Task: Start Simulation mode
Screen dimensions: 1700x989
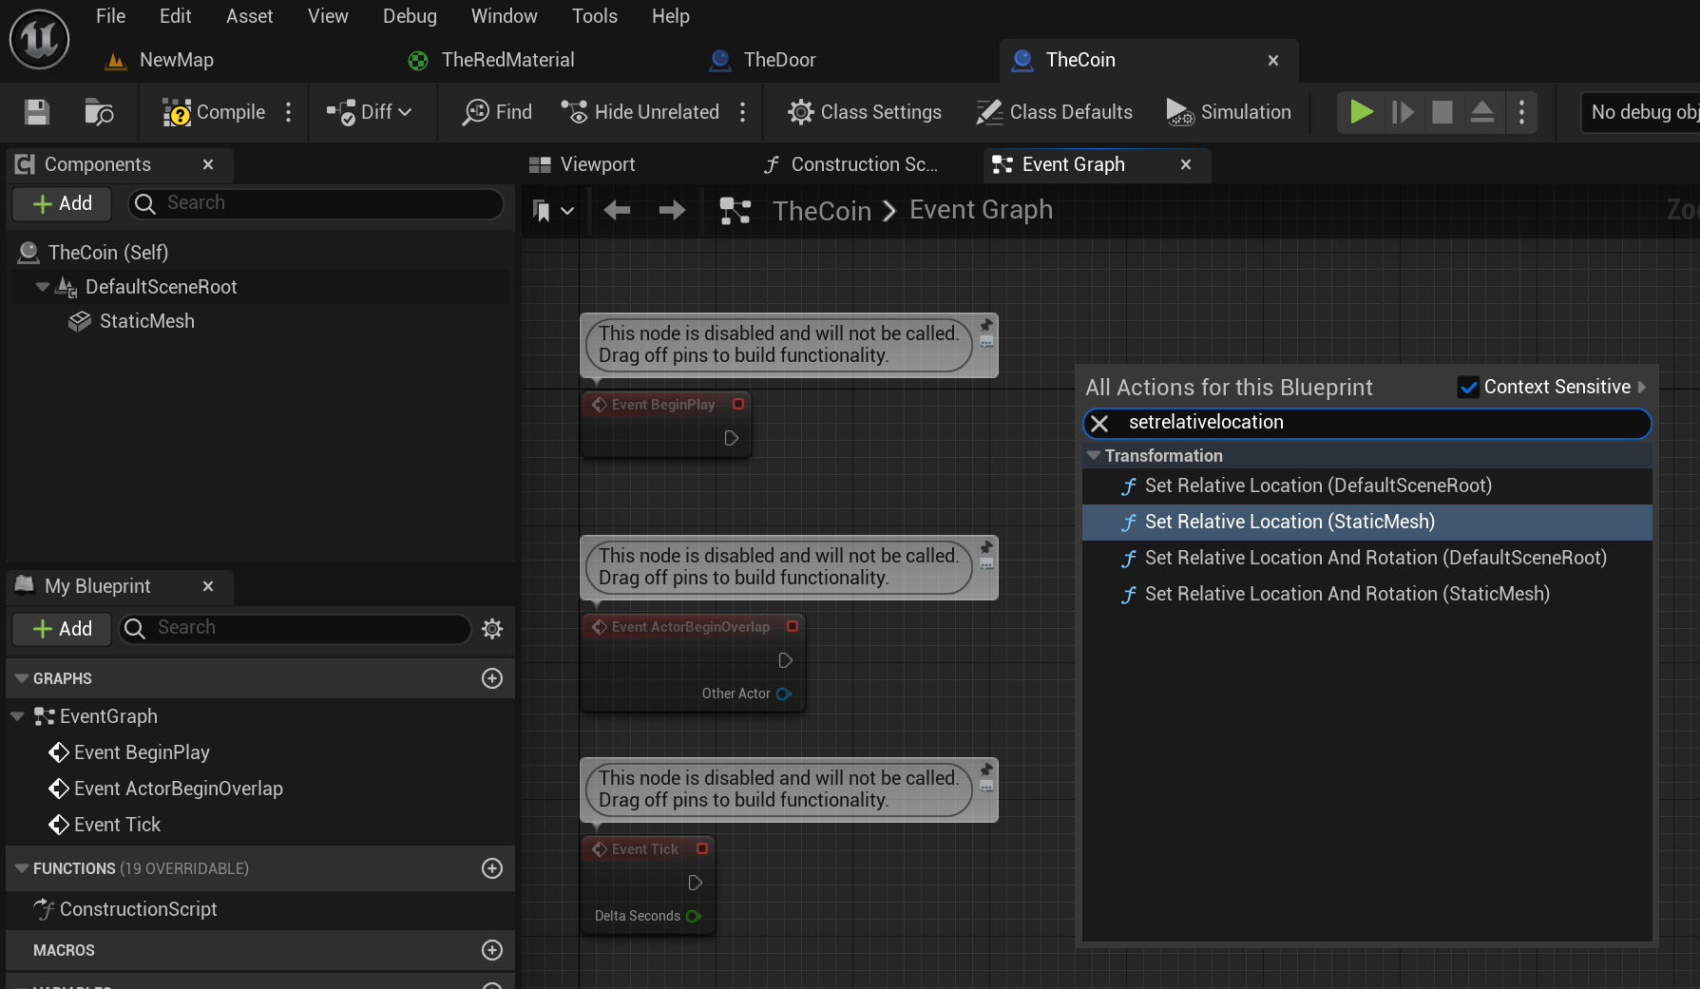Action: (1229, 112)
